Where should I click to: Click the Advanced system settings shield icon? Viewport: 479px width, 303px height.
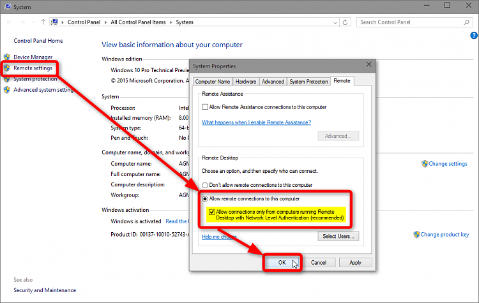coord(7,90)
